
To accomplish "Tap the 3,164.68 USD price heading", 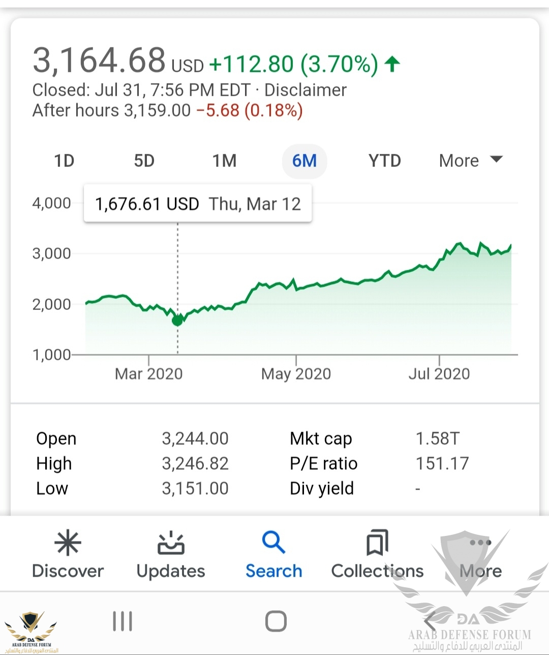I will pos(118,60).
